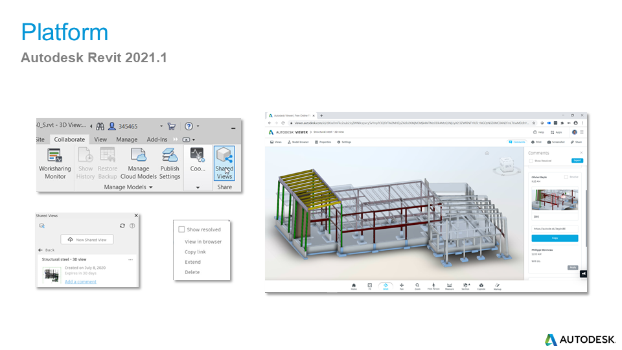This screenshot has height=350, width=622.
Task: Refresh the Shared Views palette list
Action: click(122, 226)
